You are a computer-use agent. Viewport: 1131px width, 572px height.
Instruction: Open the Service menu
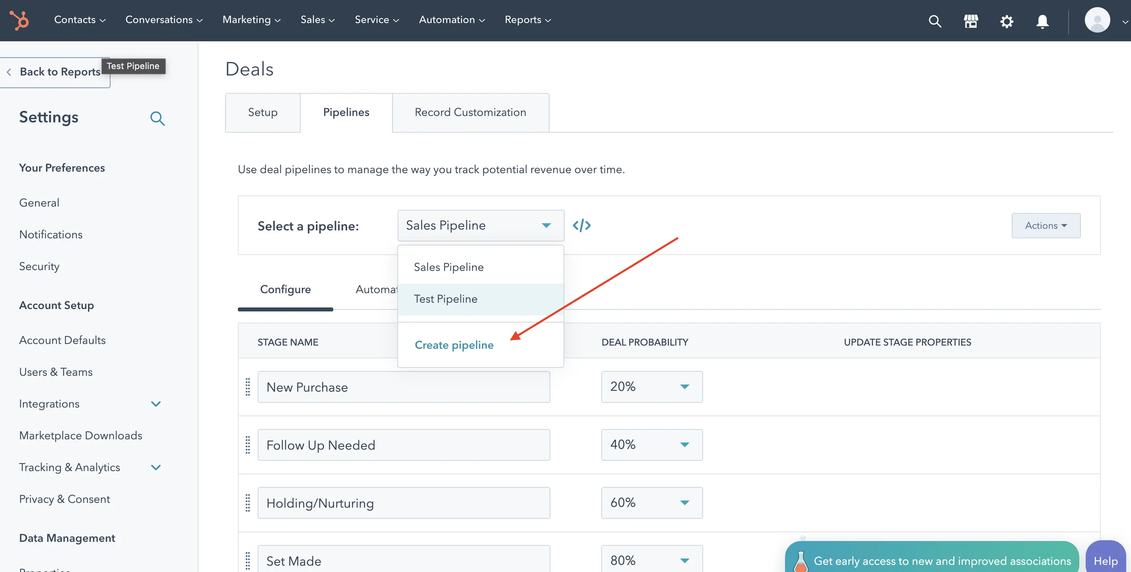coord(377,20)
